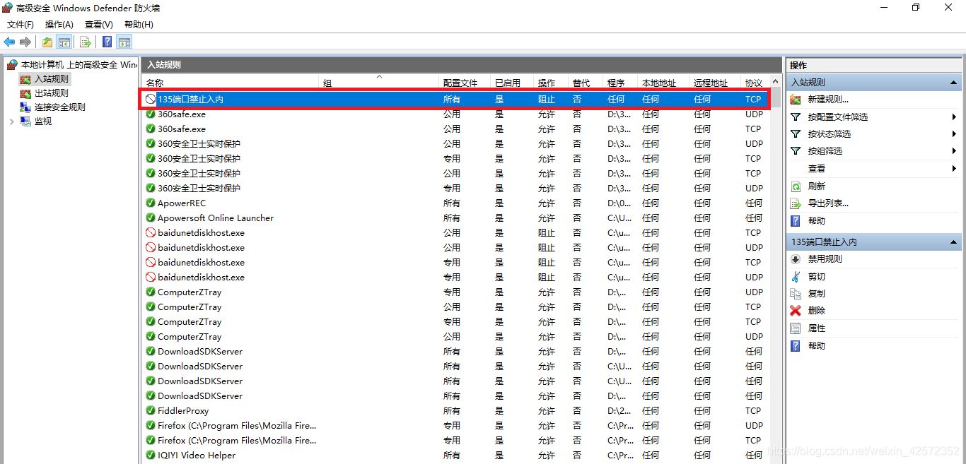The height and width of the screenshot is (464, 966).
Task: Click the rules list vertical scrollbar thumb
Action: [776, 97]
